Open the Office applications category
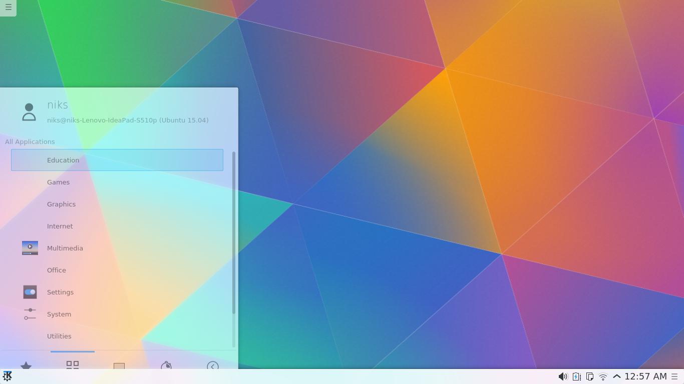684x384 pixels. pyautogui.click(x=56, y=270)
